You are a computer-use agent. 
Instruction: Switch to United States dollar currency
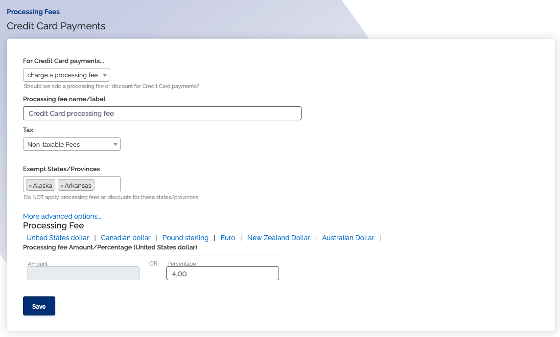[x=58, y=238]
